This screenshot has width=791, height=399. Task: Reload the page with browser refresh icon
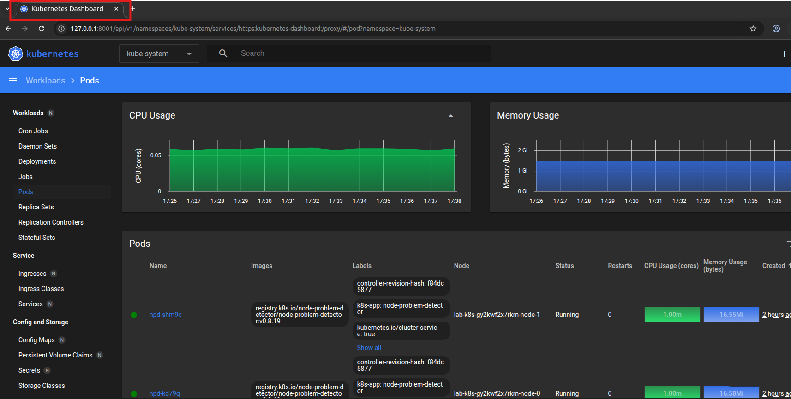coord(42,29)
